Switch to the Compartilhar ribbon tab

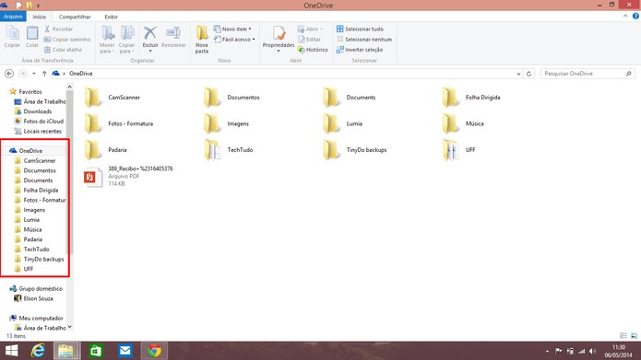pos(75,17)
